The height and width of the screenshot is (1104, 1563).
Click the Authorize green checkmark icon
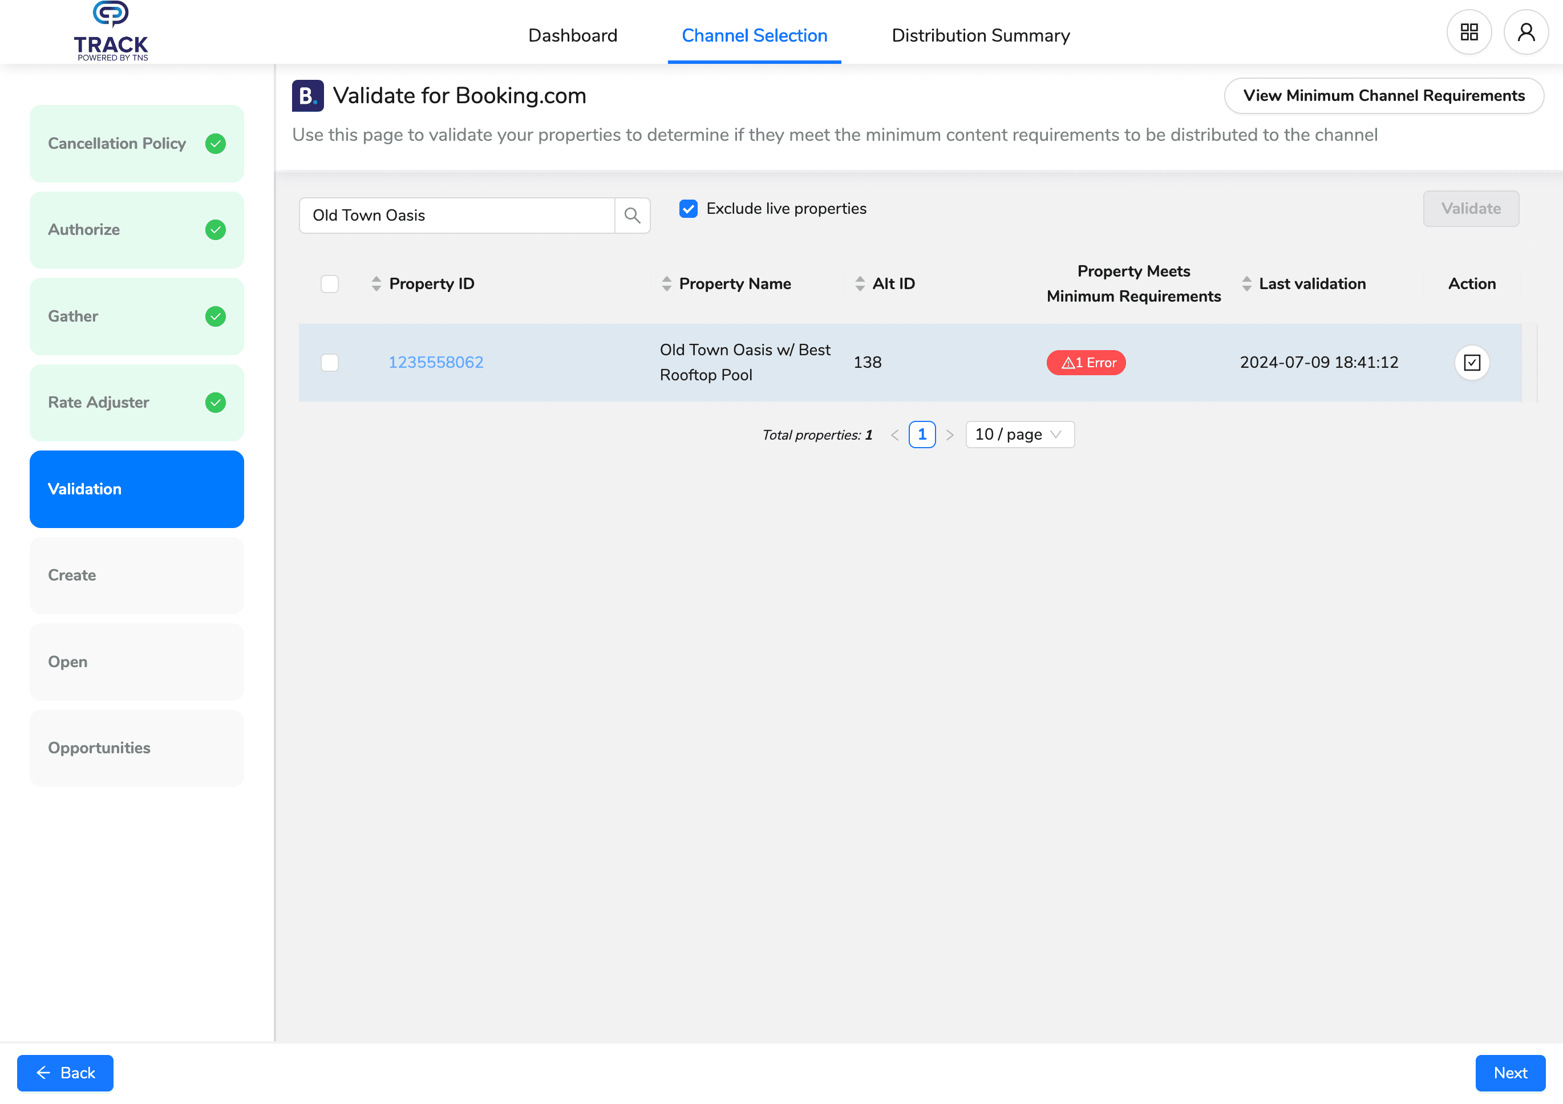pos(216,230)
